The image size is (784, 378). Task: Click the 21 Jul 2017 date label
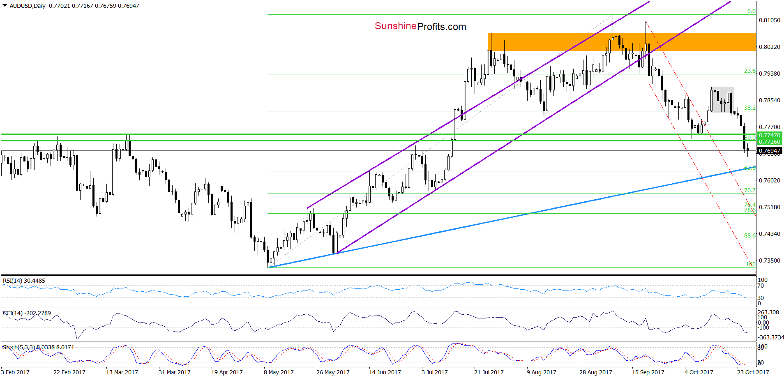(x=489, y=372)
